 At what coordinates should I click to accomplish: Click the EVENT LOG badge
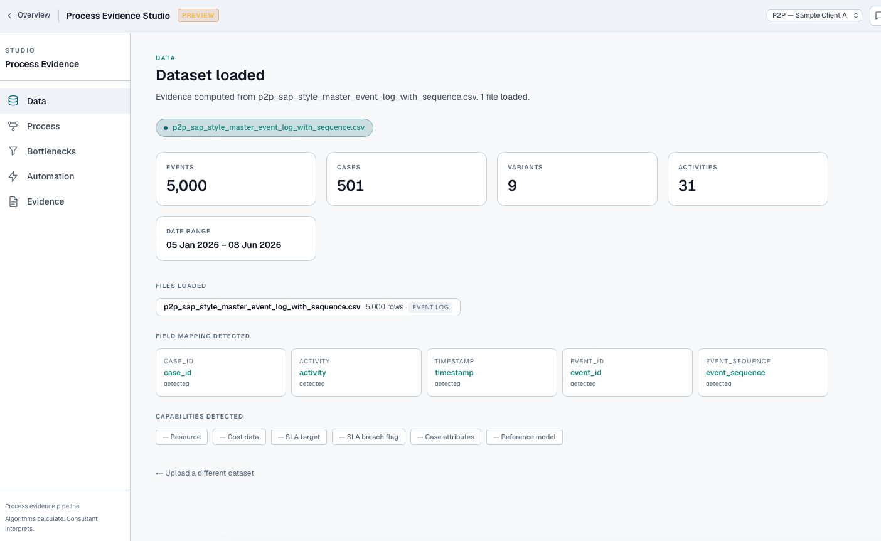tap(430, 307)
